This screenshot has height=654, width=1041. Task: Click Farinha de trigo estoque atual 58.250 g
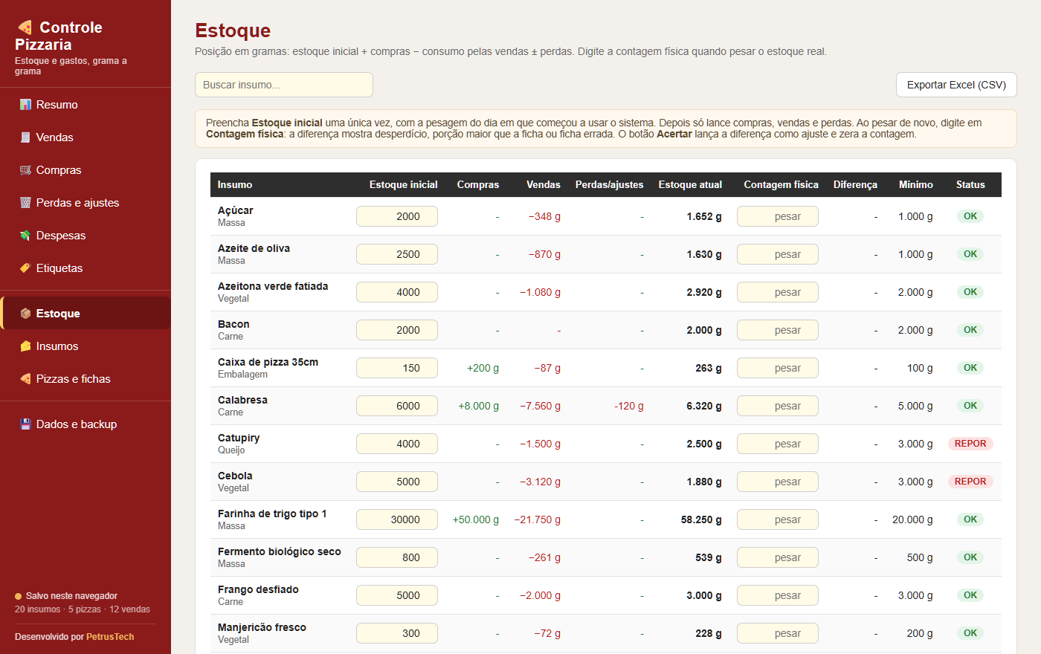click(x=701, y=519)
